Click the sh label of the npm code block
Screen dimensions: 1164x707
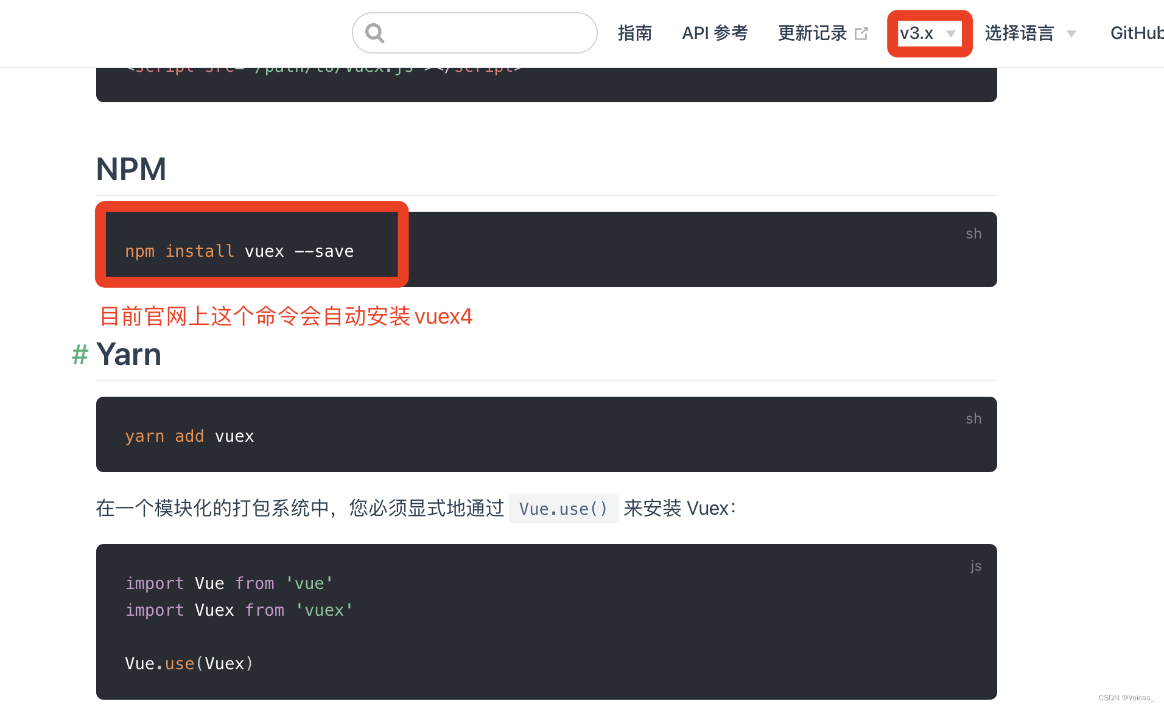point(973,234)
